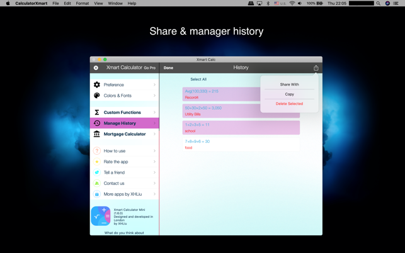Expand the Rate the app chevron

[154, 162]
